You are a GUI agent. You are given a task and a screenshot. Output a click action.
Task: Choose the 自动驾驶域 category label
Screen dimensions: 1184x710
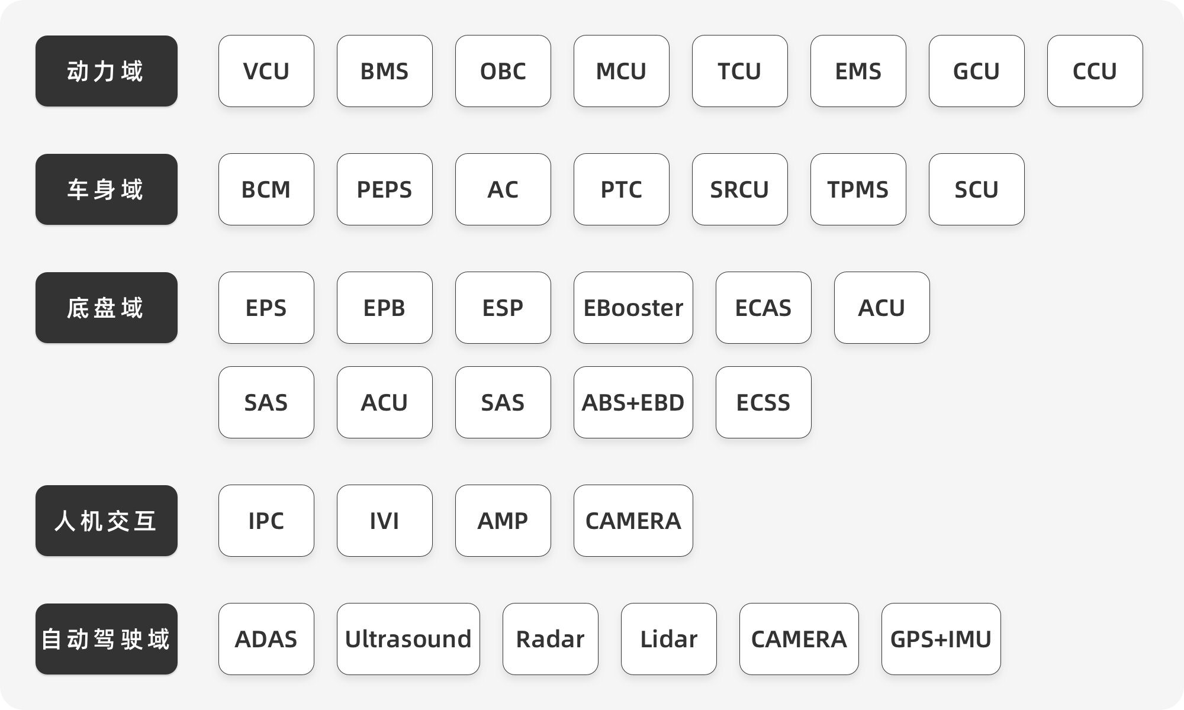pyautogui.click(x=107, y=639)
